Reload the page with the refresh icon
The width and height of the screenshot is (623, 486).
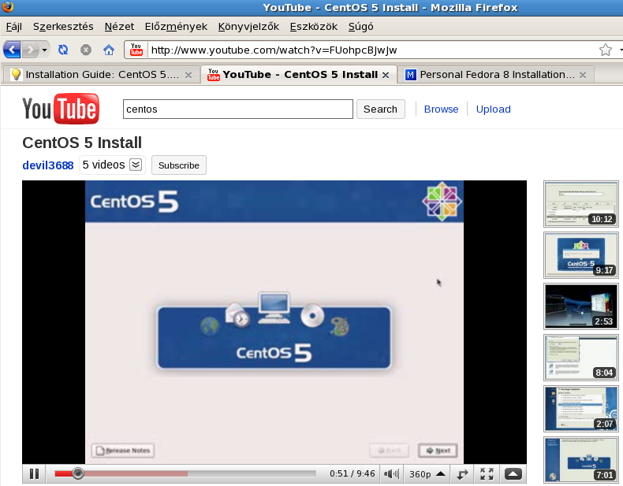63,50
